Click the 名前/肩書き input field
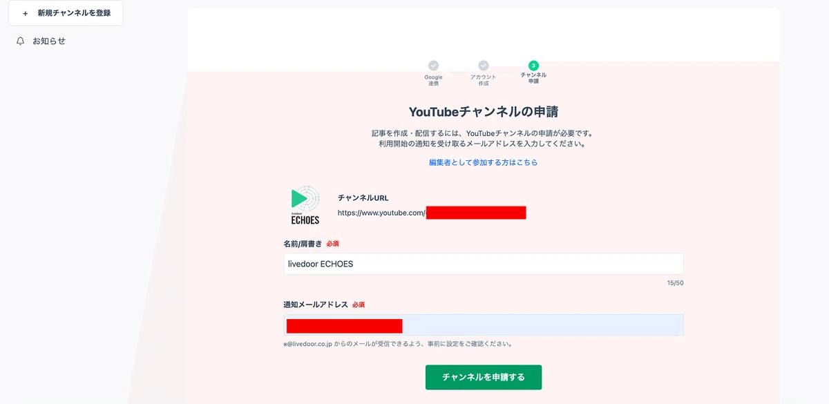 484,264
